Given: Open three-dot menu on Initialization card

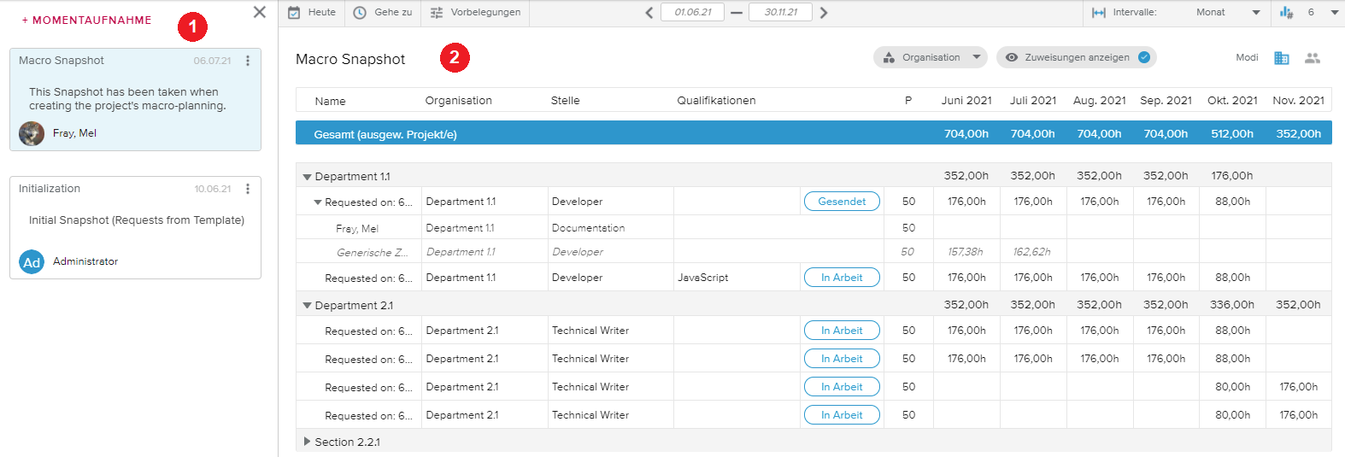Looking at the screenshot, I should [x=248, y=189].
